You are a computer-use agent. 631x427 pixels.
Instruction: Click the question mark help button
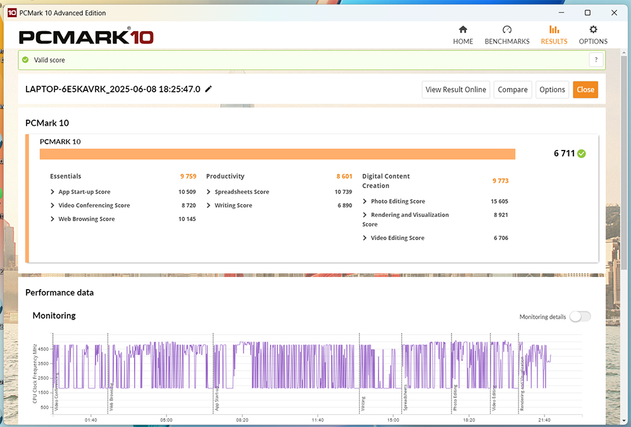click(x=596, y=59)
